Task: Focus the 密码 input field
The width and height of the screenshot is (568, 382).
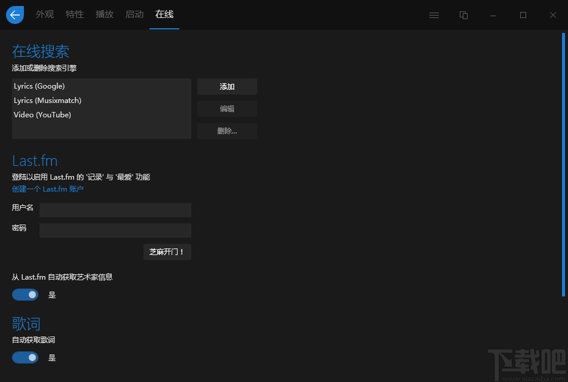Action: [115, 231]
